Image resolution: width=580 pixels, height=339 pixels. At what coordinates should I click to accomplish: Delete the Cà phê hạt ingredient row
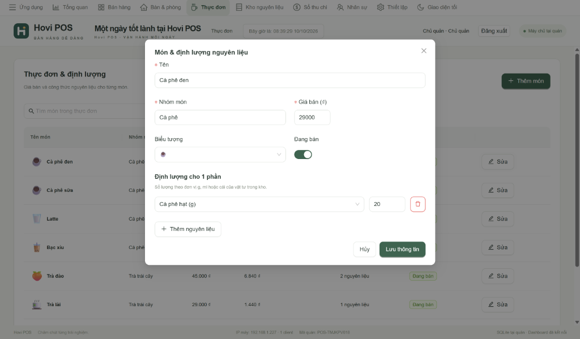417,204
